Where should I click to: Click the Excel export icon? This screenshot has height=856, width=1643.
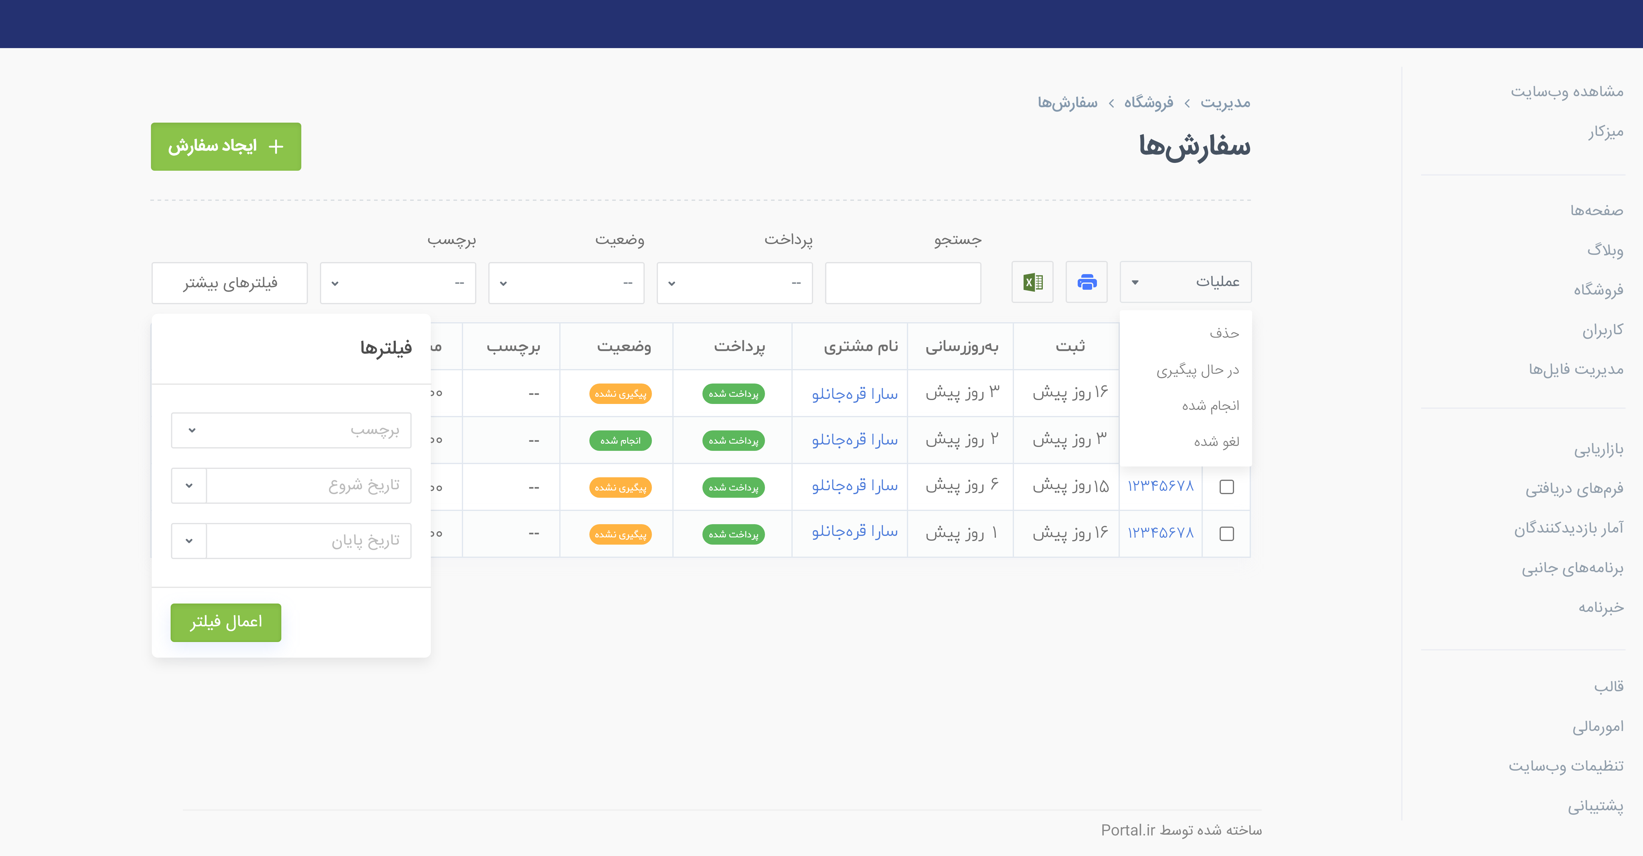click(x=1032, y=282)
